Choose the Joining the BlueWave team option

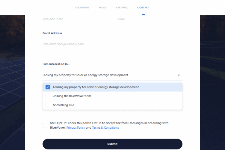click(72, 96)
